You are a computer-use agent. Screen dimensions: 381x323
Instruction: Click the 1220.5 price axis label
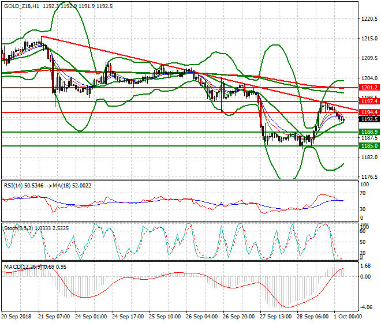point(368,18)
